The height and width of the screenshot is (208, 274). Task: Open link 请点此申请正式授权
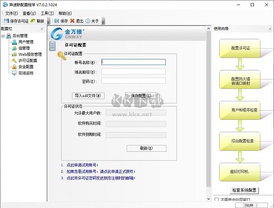pyautogui.click(x=117, y=171)
